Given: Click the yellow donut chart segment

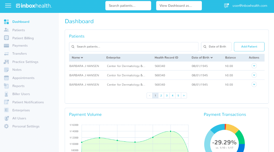Looking at the screenshot, I should 232,128.
